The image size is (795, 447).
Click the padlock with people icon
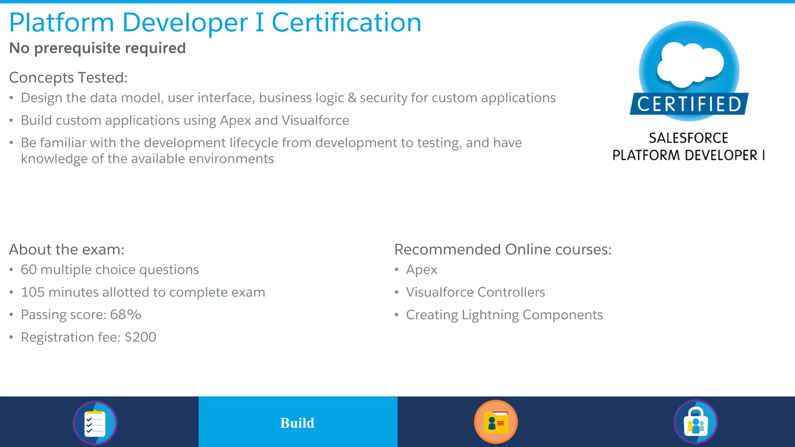(696, 422)
